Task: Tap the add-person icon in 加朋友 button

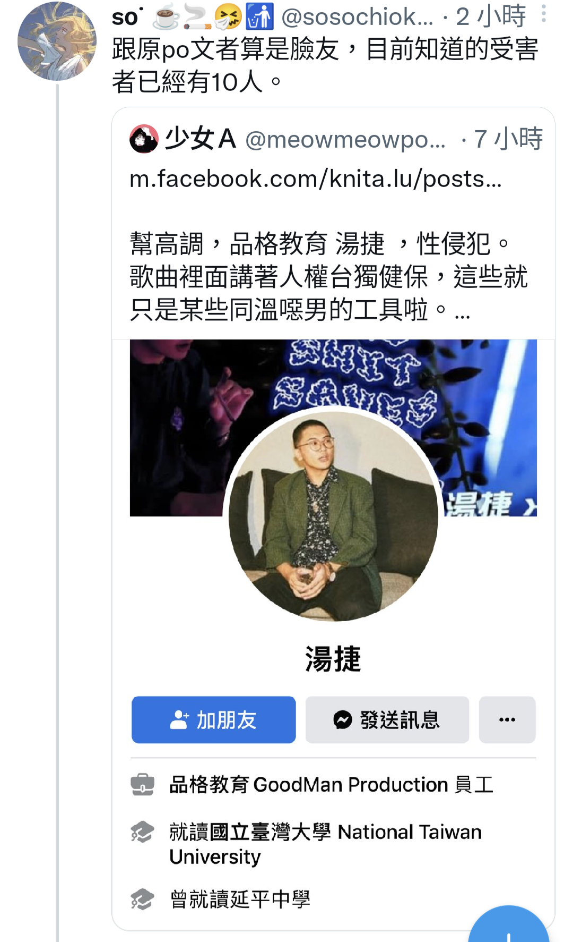Action: pos(179,720)
